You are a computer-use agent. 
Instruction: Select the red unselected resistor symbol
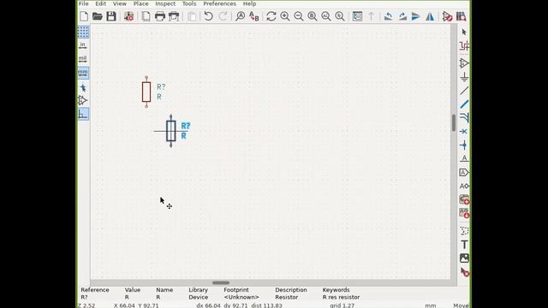[x=146, y=92]
